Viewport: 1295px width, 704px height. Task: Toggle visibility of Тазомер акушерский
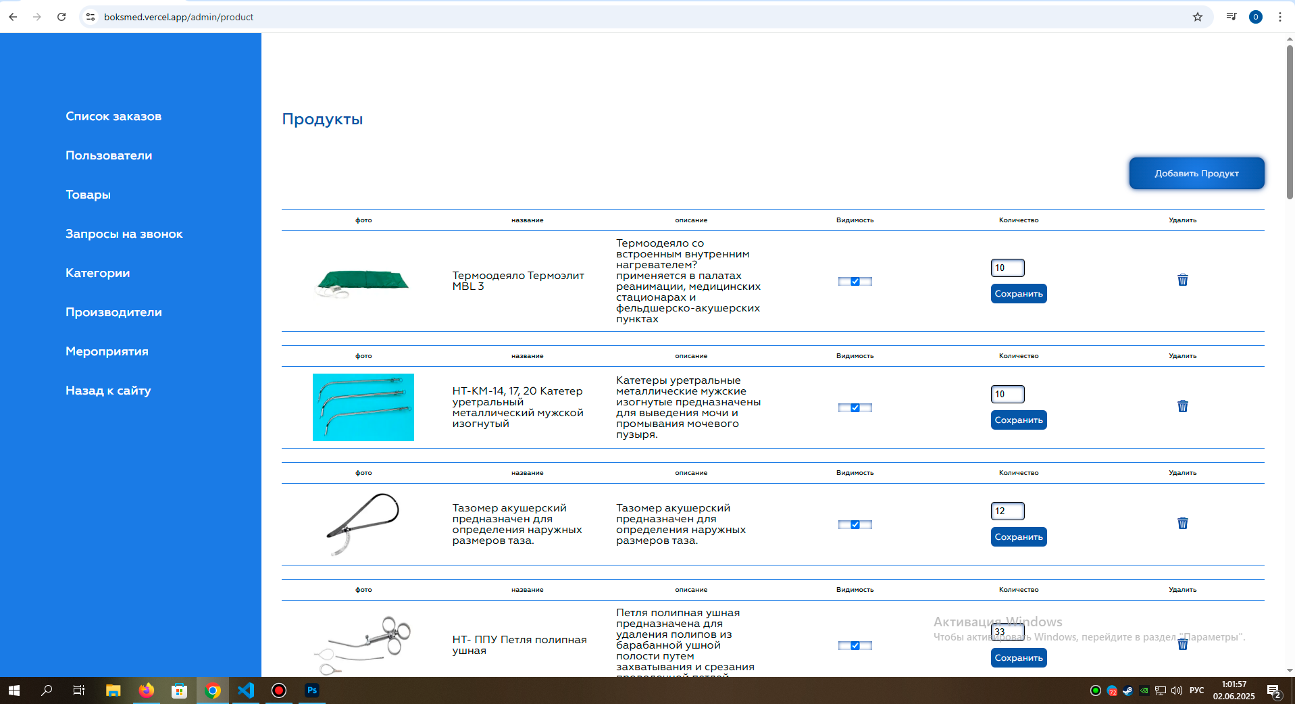point(855,525)
